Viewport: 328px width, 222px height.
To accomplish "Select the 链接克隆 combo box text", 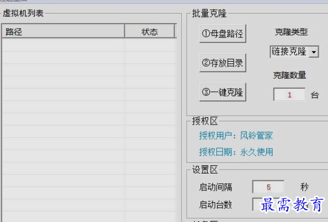I will point(289,52).
